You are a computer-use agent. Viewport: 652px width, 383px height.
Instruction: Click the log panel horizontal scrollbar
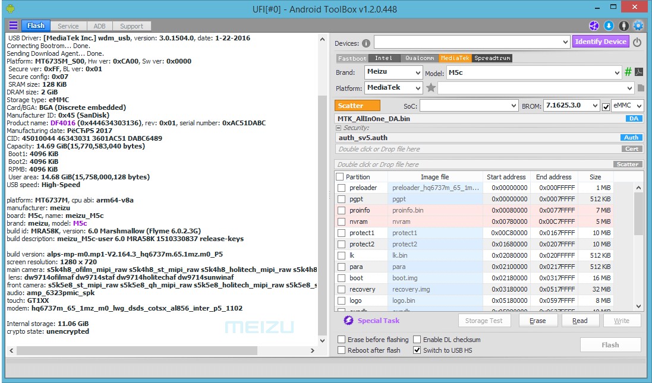137,350
